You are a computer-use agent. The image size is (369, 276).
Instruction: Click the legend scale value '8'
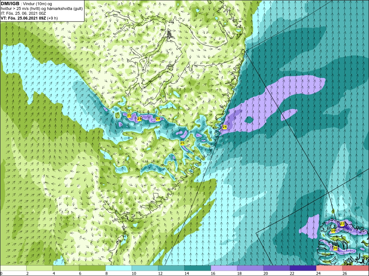click(x=107, y=273)
